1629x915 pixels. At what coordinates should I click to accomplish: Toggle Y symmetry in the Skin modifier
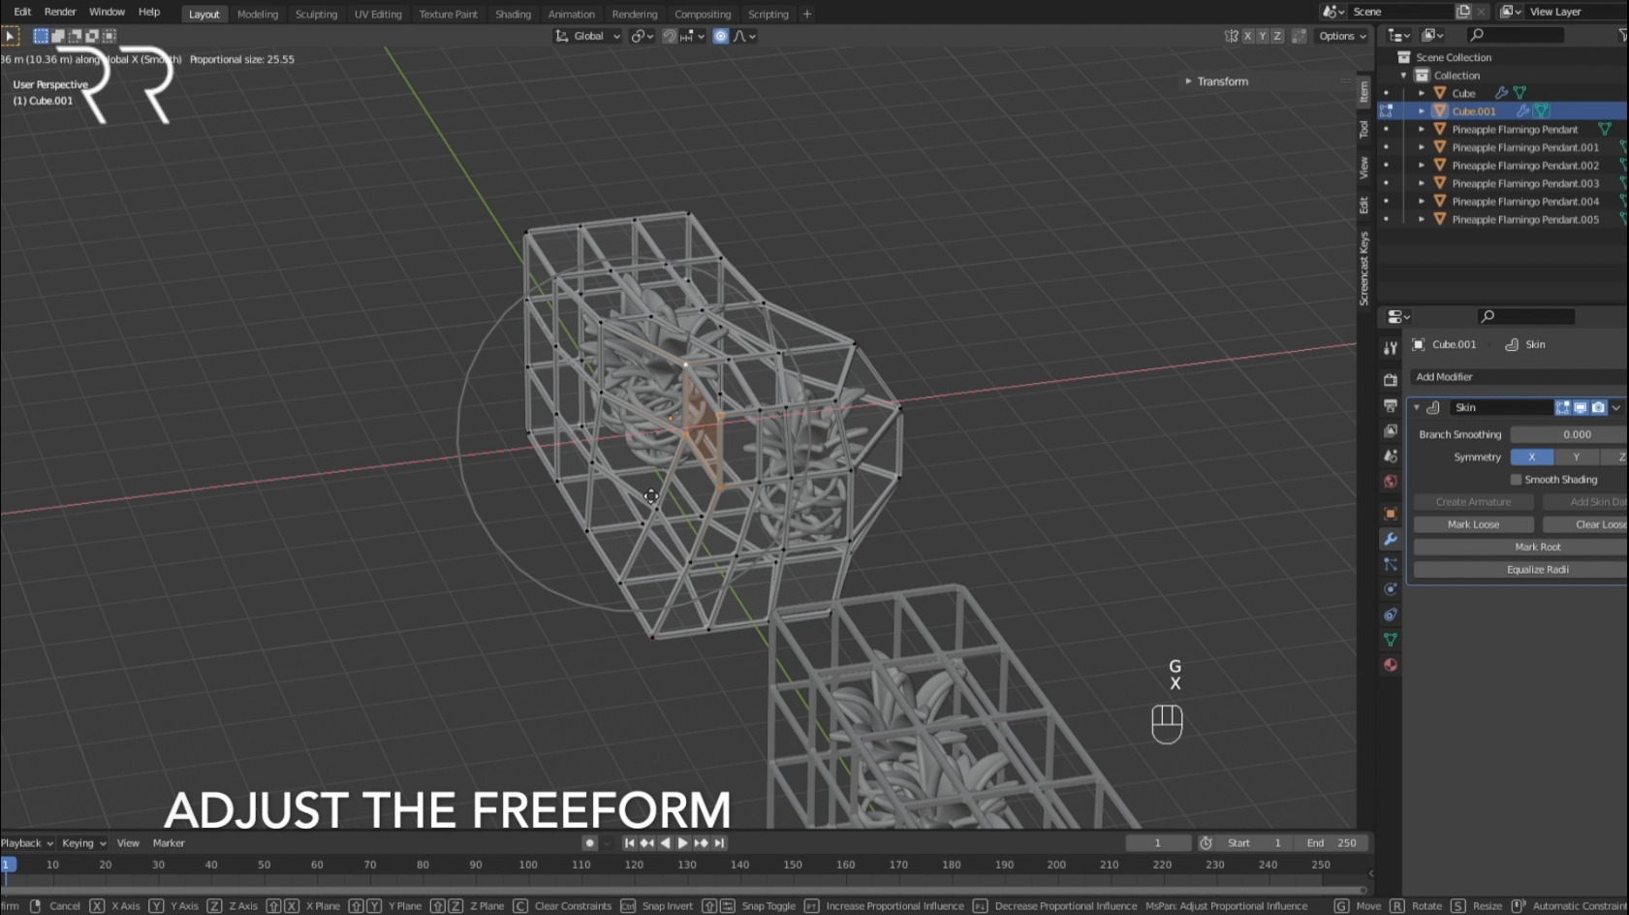tap(1576, 457)
